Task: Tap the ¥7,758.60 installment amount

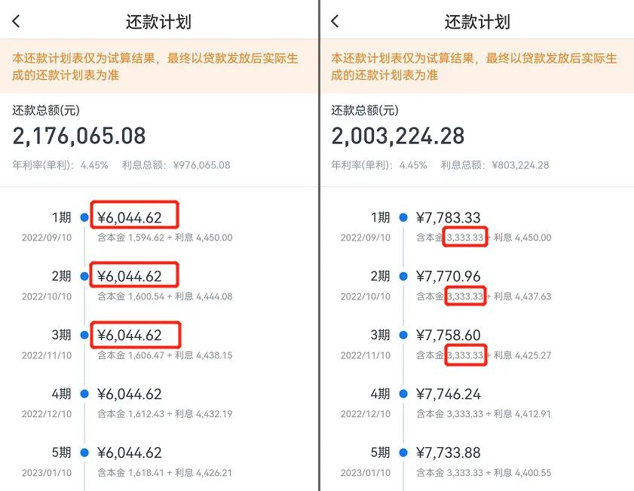Action: 449,336
